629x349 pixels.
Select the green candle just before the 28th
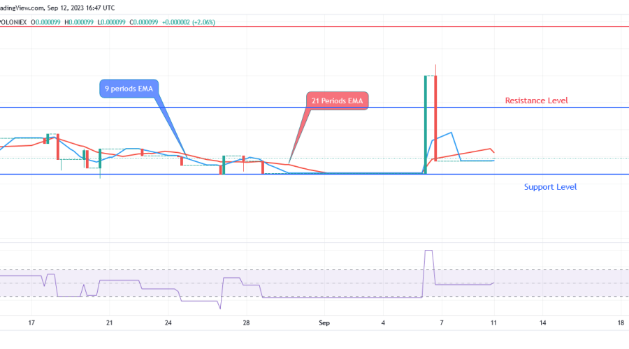click(224, 165)
